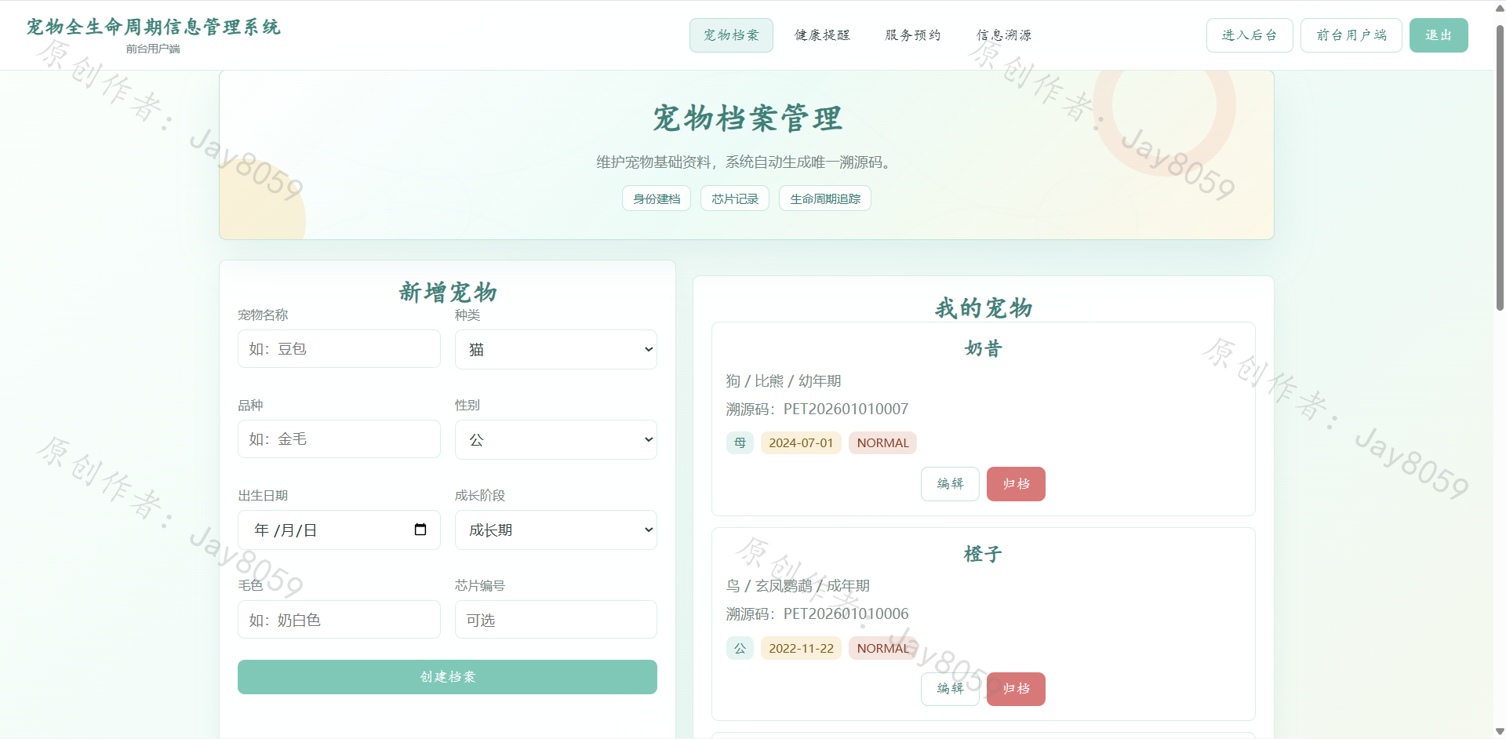
Task: Open the 信息溯源 nav tab
Action: 1004,35
